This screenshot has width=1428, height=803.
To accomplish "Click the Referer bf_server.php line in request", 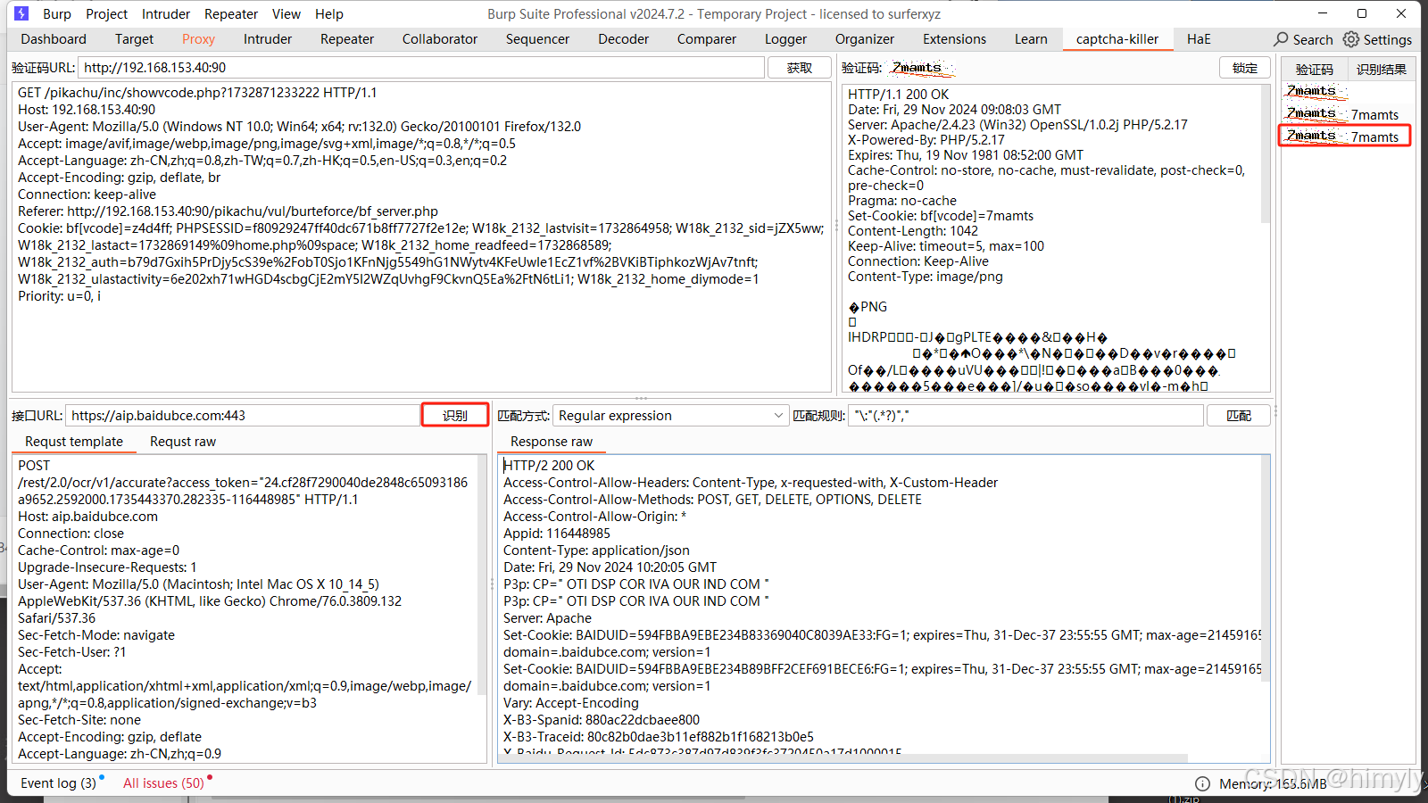I will 228,211.
